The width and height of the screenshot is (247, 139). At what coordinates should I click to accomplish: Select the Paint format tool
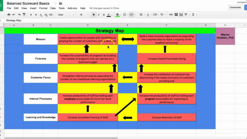[24, 15]
